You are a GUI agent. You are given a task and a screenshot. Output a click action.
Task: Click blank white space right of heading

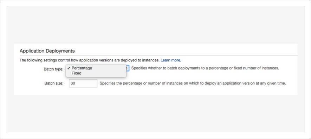(186, 51)
